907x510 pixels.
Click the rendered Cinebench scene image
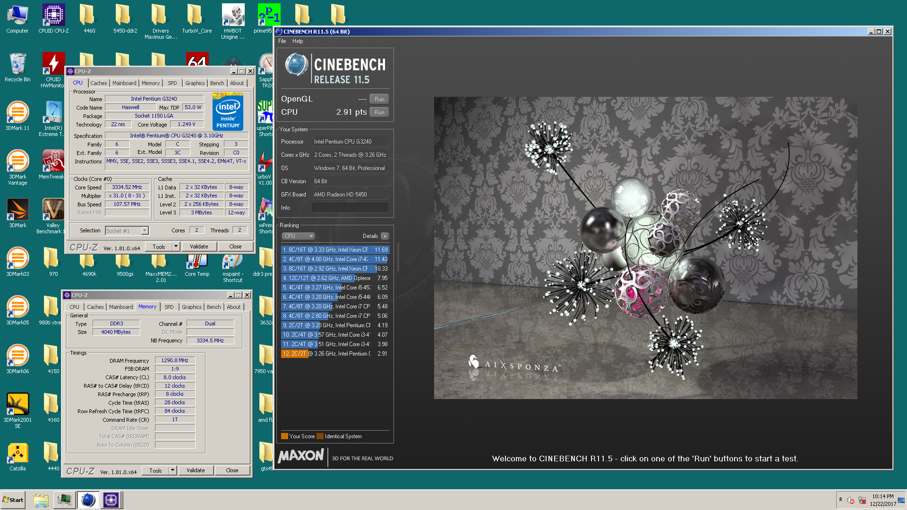[645, 248]
